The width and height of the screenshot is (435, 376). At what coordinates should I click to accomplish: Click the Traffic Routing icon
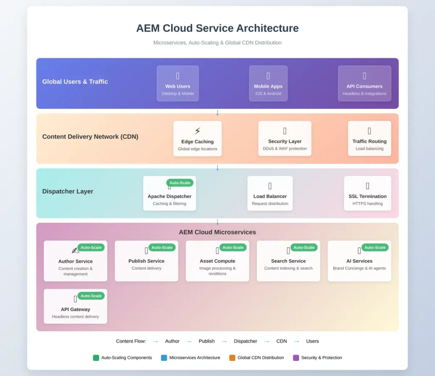[x=369, y=131]
